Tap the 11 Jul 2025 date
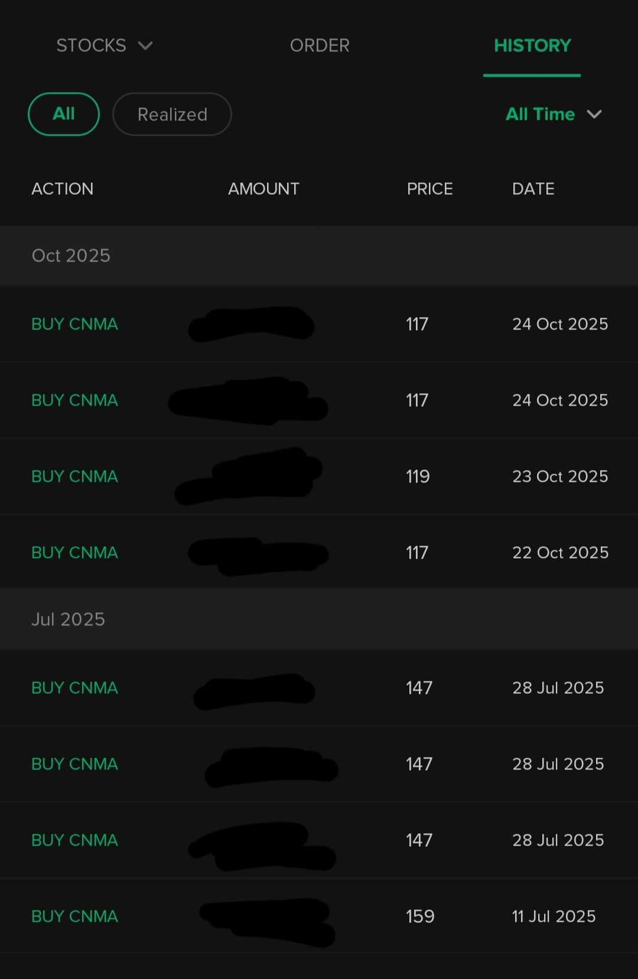This screenshot has height=979, width=638. pos(554,916)
